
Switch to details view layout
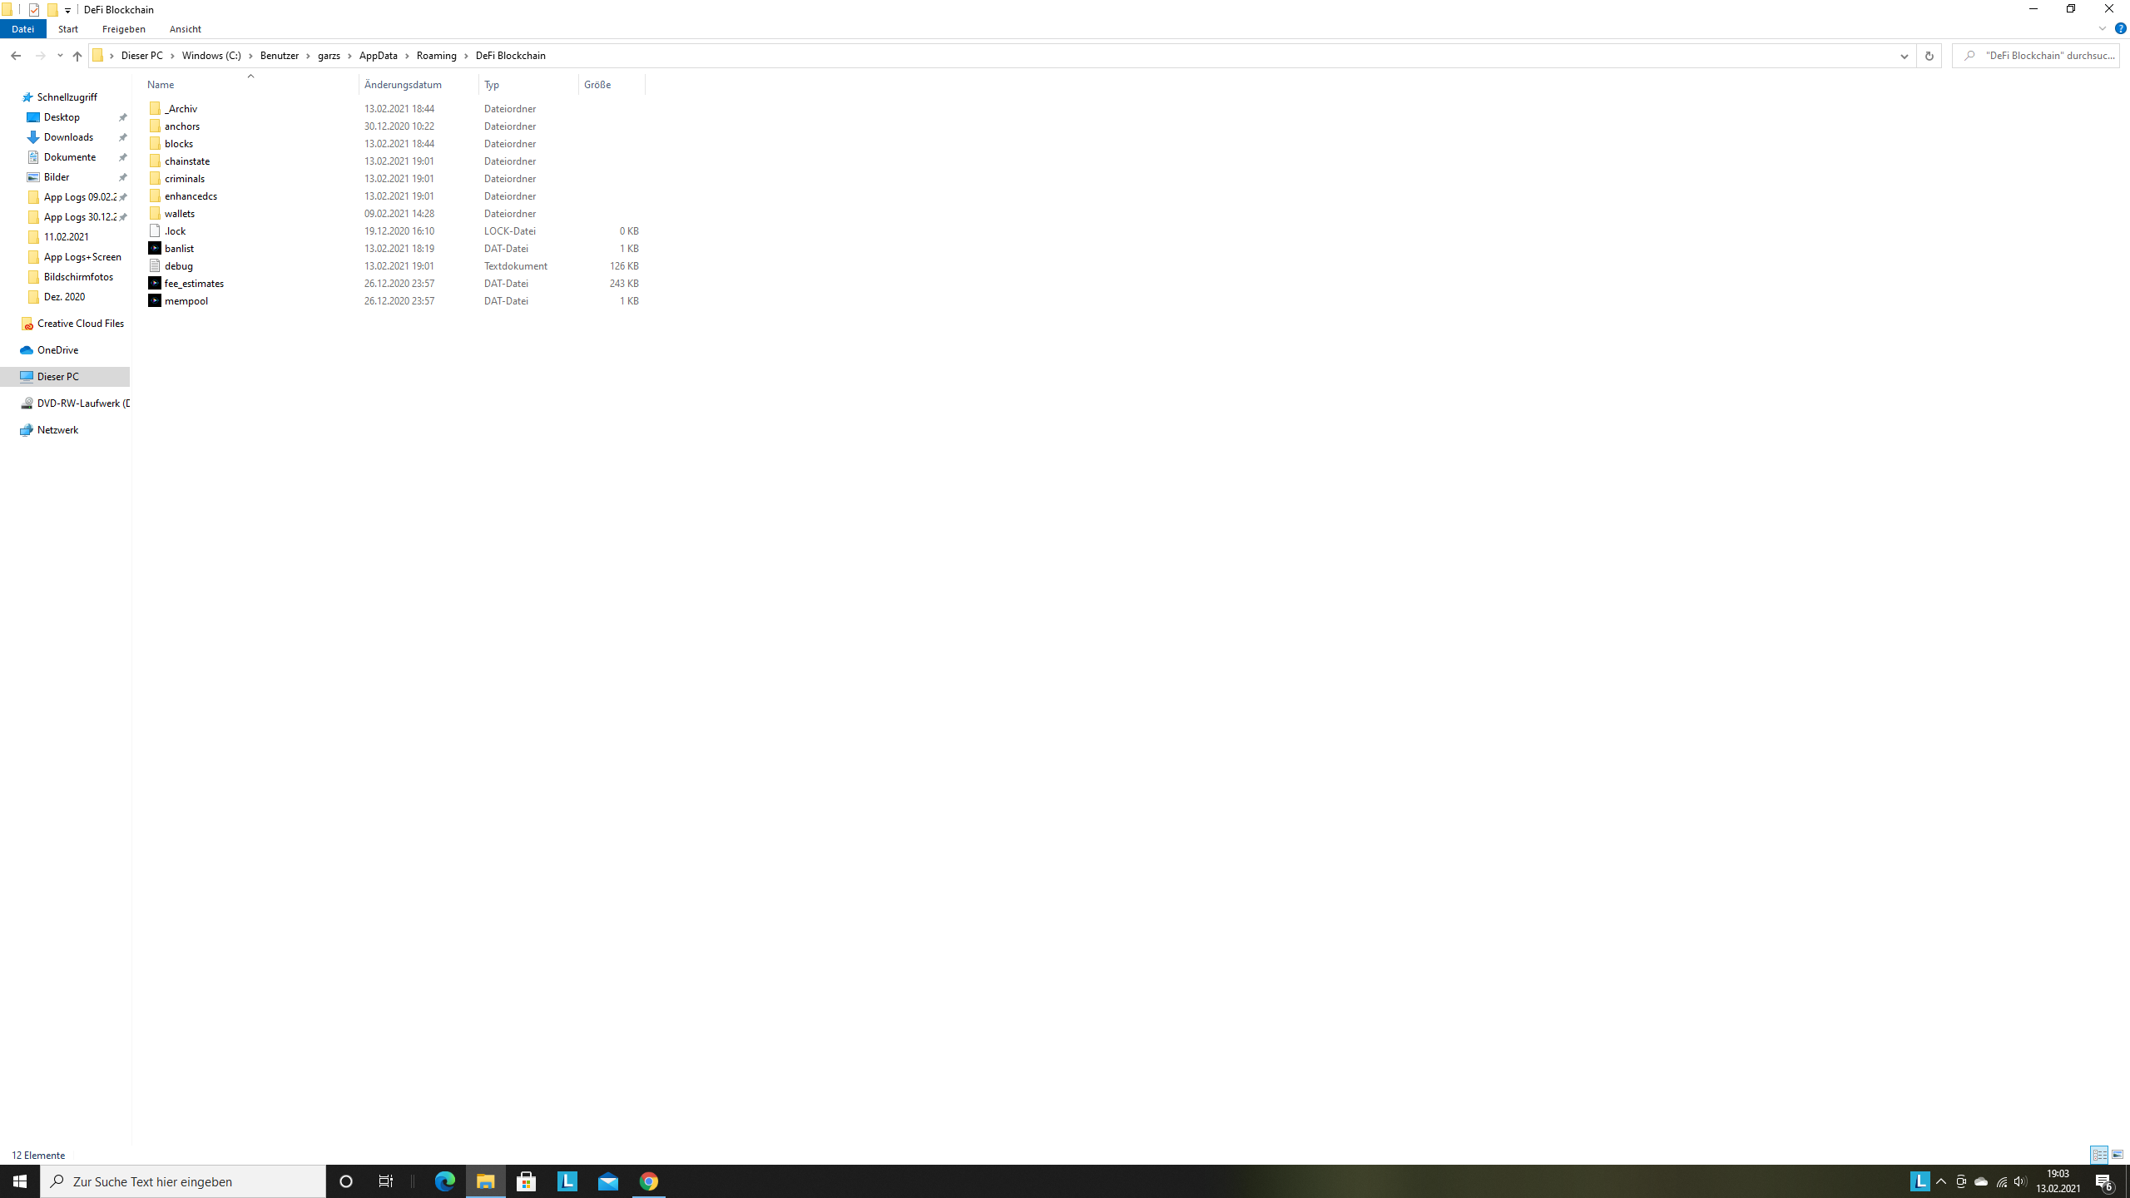[x=2099, y=1155]
